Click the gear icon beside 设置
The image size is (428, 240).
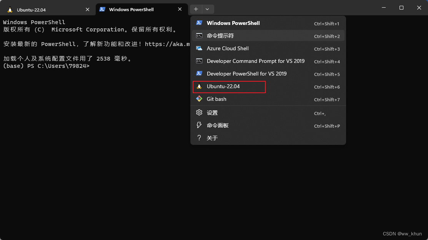click(x=199, y=112)
